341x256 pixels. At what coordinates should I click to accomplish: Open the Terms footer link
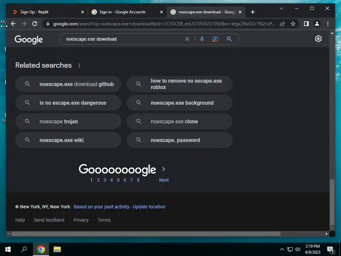click(104, 220)
